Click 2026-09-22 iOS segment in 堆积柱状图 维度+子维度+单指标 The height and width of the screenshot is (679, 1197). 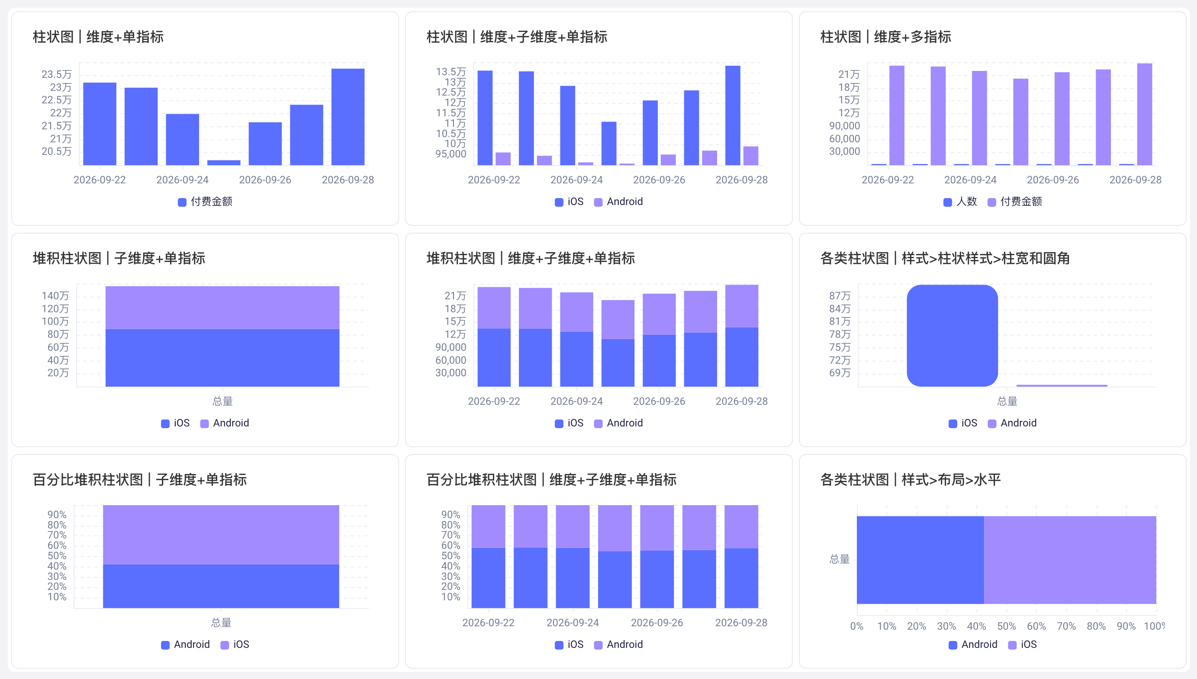[x=494, y=358]
